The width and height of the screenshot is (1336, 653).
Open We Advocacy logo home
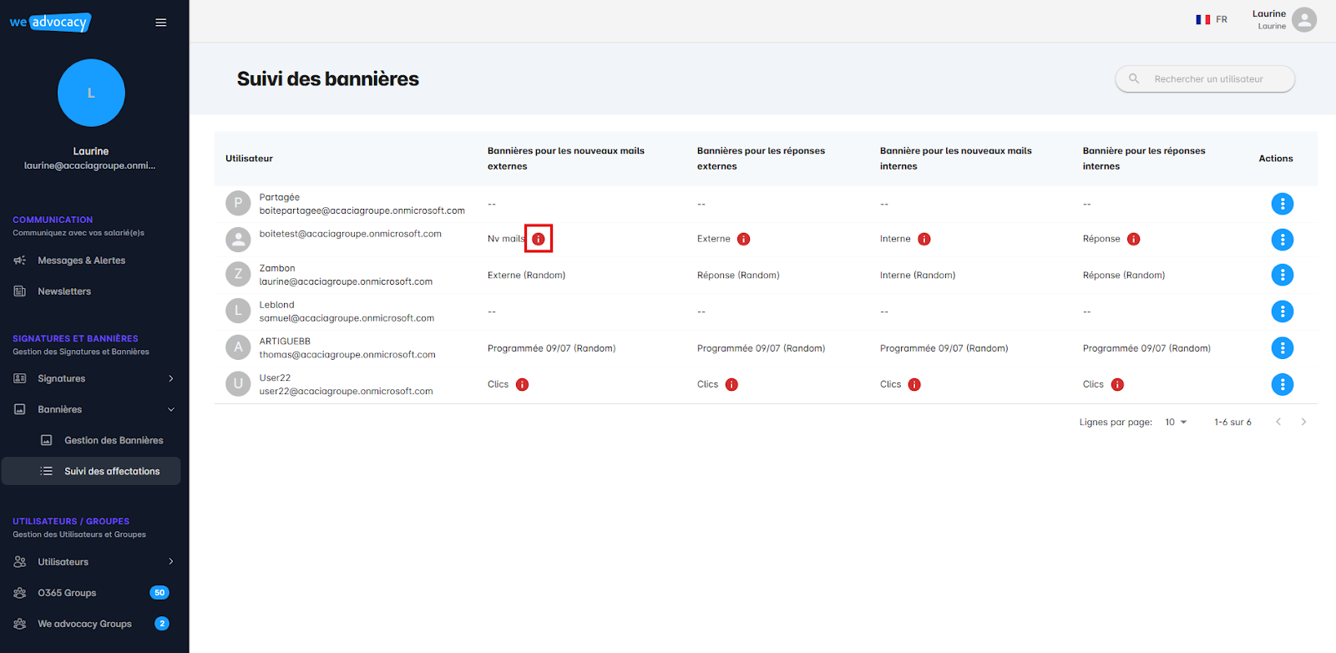pos(50,23)
